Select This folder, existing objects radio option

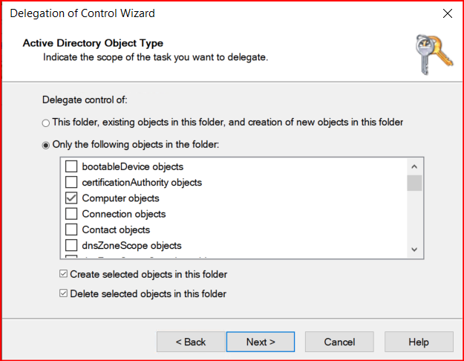click(x=46, y=123)
